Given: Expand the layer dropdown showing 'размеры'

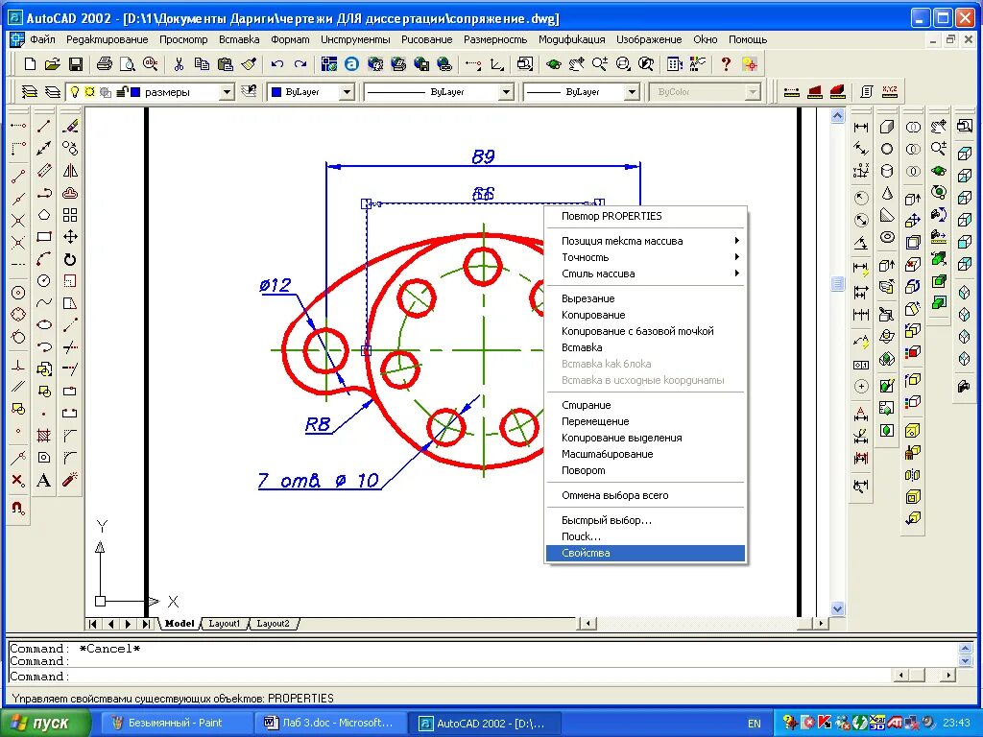Looking at the screenshot, I should (227, 92).
